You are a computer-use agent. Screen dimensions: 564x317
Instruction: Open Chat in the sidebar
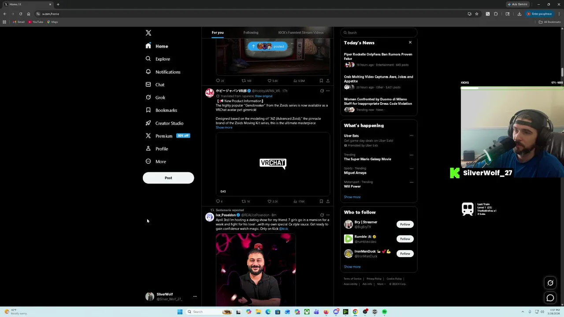coord(155,85)
